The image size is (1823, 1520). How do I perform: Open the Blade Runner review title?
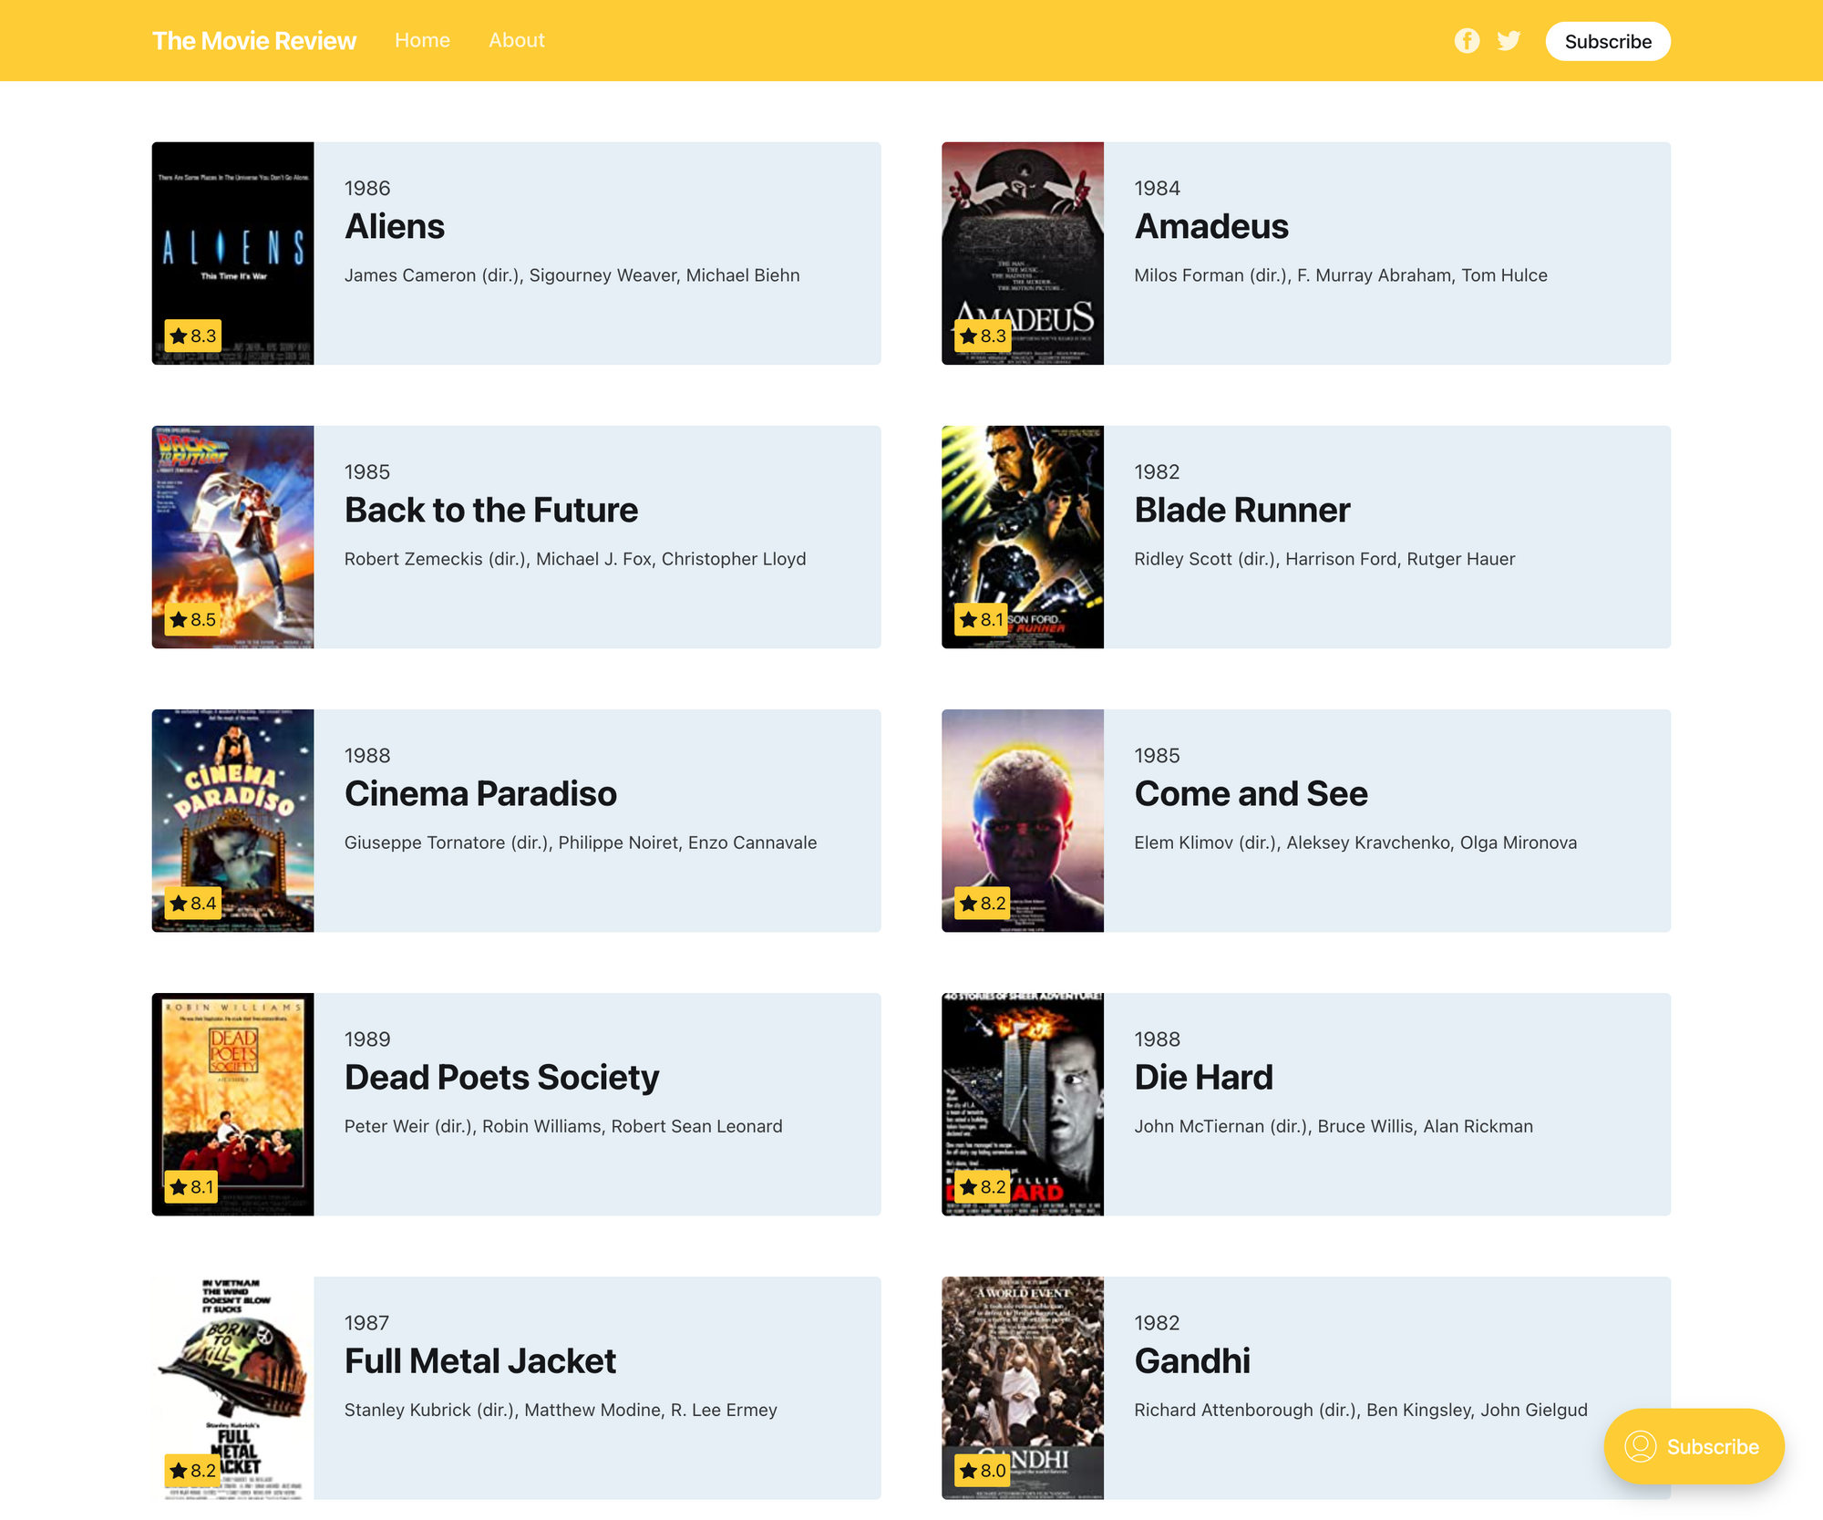point(1241,510)
